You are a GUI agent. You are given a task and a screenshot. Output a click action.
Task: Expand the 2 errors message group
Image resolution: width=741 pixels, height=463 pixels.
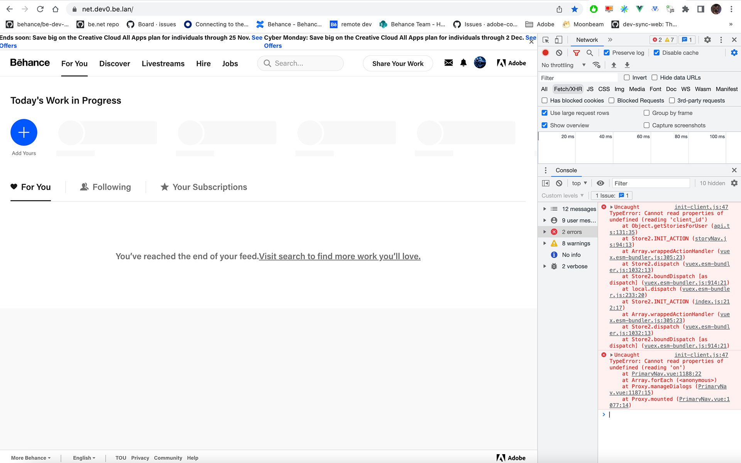click(x=545, y=232)
